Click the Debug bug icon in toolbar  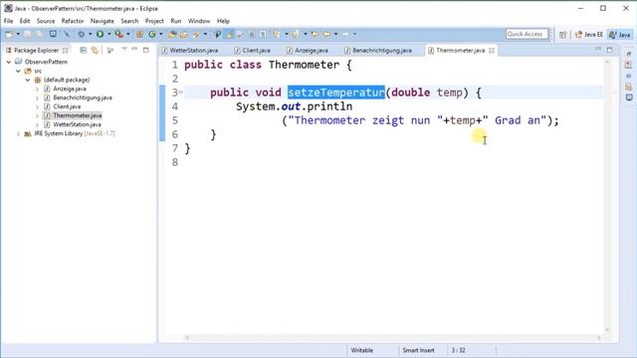[82, 35]
